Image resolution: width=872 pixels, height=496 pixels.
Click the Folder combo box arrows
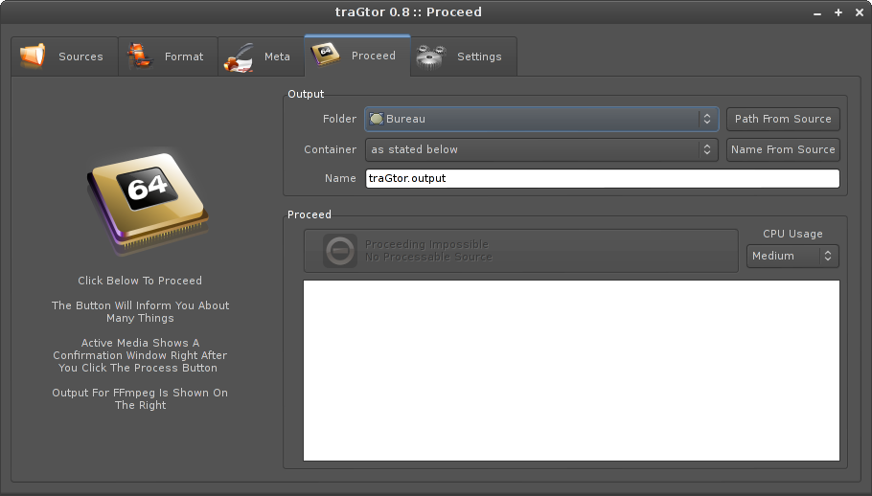(707, 119)
